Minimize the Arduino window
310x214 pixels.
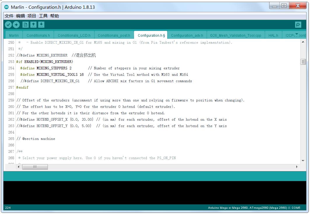coord(274,6)
